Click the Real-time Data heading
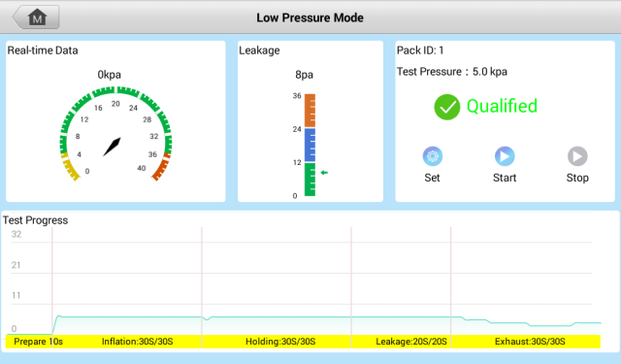The width and height of the screenshot is (621, 364). tap(43, 50)
